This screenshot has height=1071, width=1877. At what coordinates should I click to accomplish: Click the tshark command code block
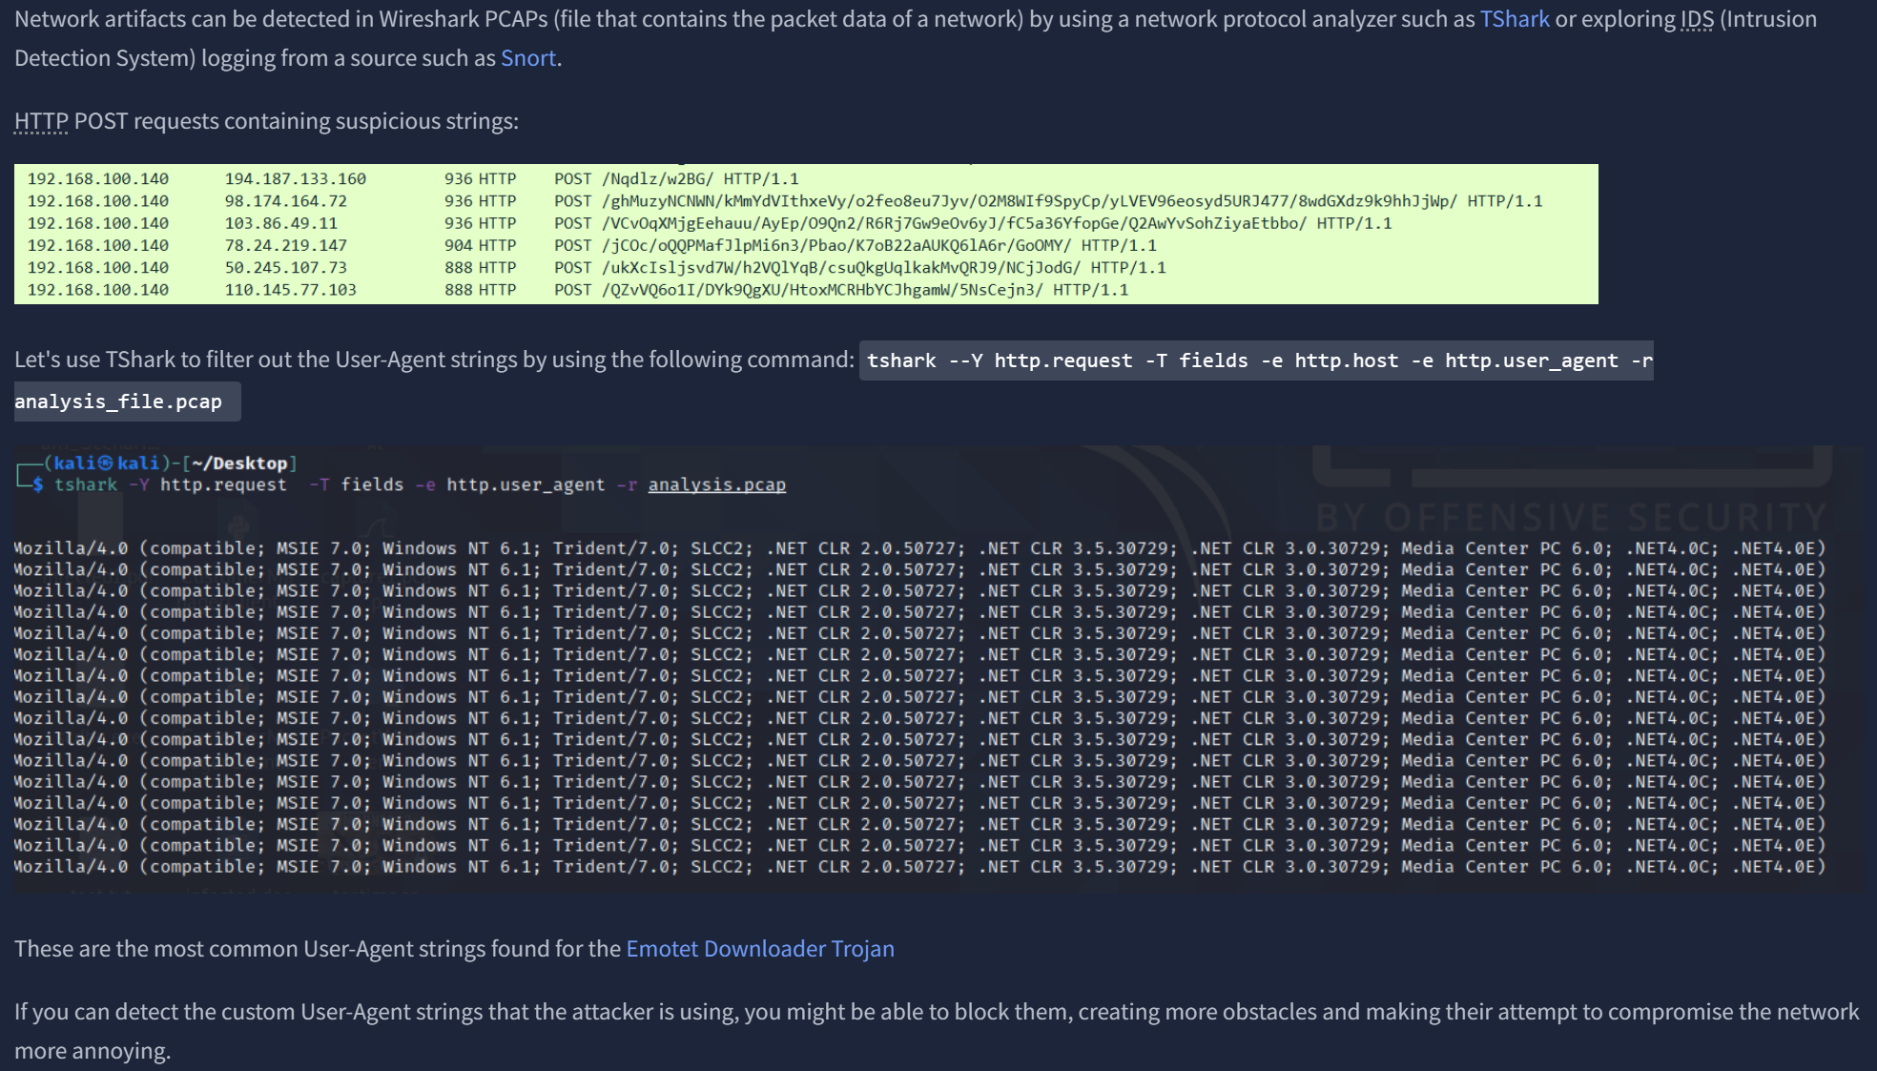pos(1255,360)
